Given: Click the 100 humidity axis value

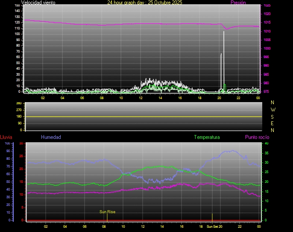Looking at the screenshot, I should click(x=7, y=144).
